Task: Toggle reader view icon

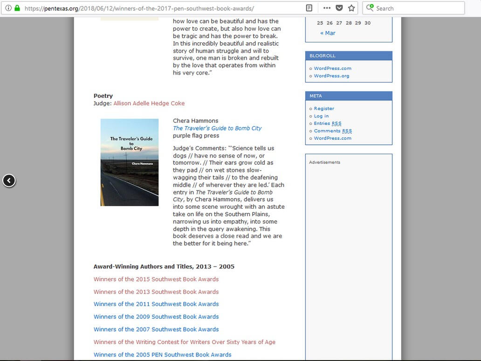Action: pos(309,8)
